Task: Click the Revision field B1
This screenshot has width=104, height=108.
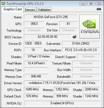Action: click(x=68, y=24)
